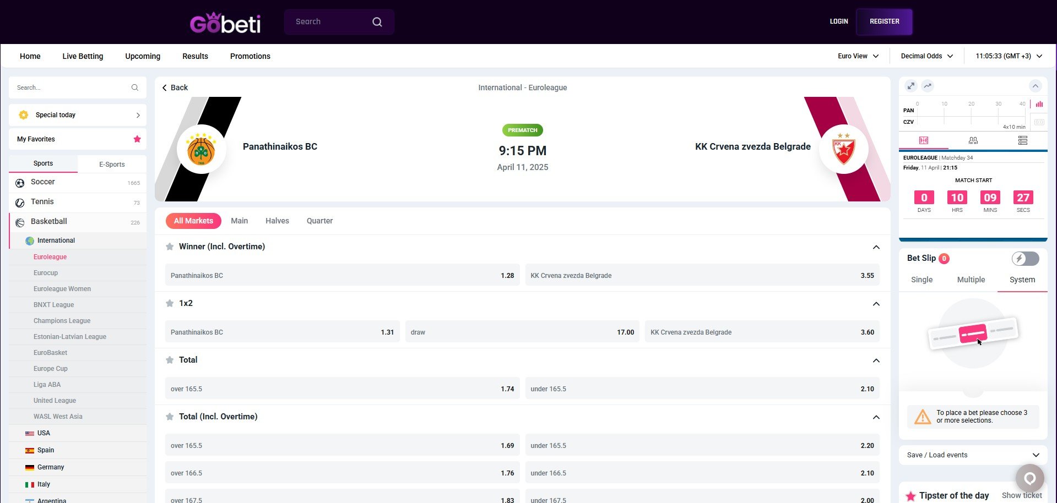
Task: Open Eurocup league in the sidebar
Action: (x=46, y=273)
